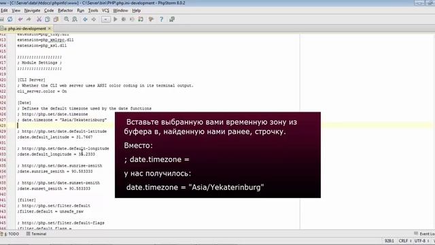Open the Terminal tool window
435x245 pixels.
pyautogui.click(x=36, y=234)
